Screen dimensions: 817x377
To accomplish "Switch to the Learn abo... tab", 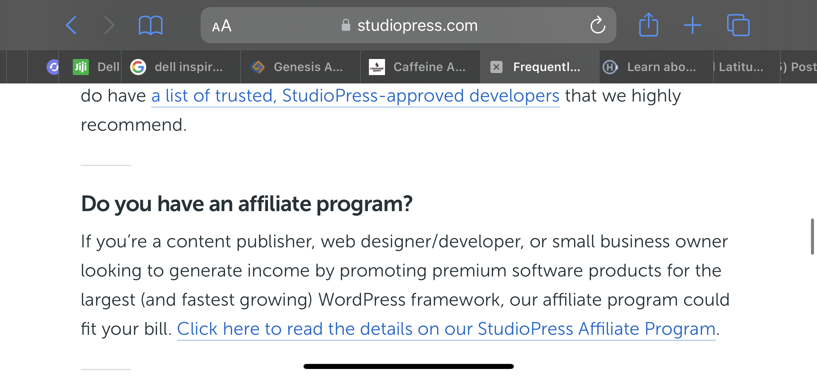I will (x=656, y=67).
